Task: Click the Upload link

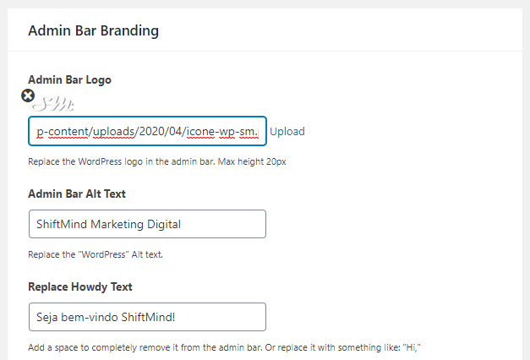Action: click(287, 132)
